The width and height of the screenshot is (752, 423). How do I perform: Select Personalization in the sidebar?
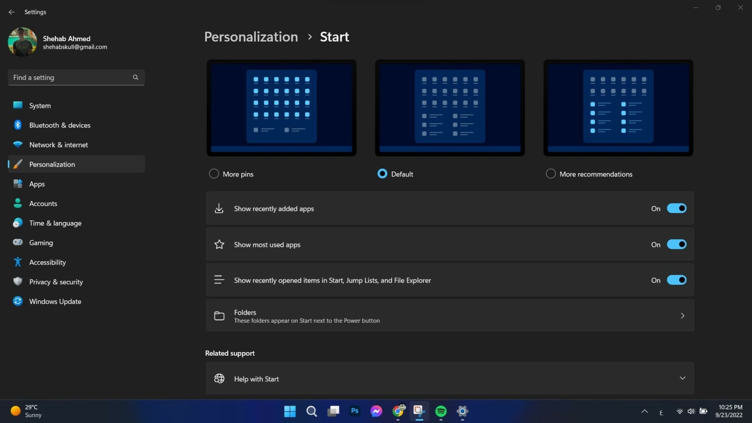[76, 164]
